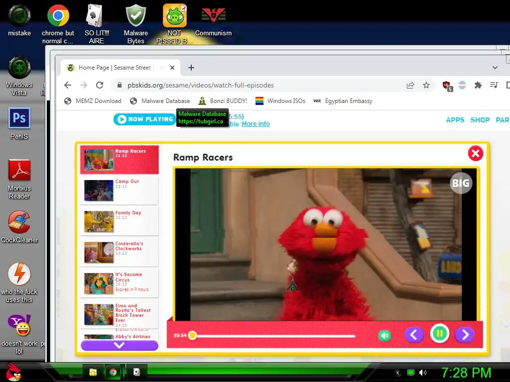510x382 pixels.
Task: Follow the More info link
Action: coord(255,124)
